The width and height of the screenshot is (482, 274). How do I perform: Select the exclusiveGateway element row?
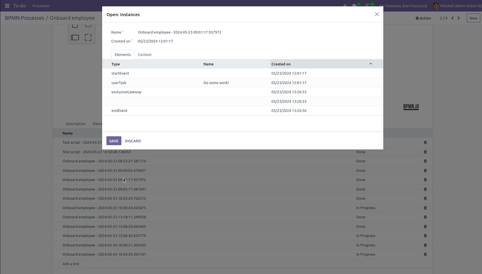(242, 92)
